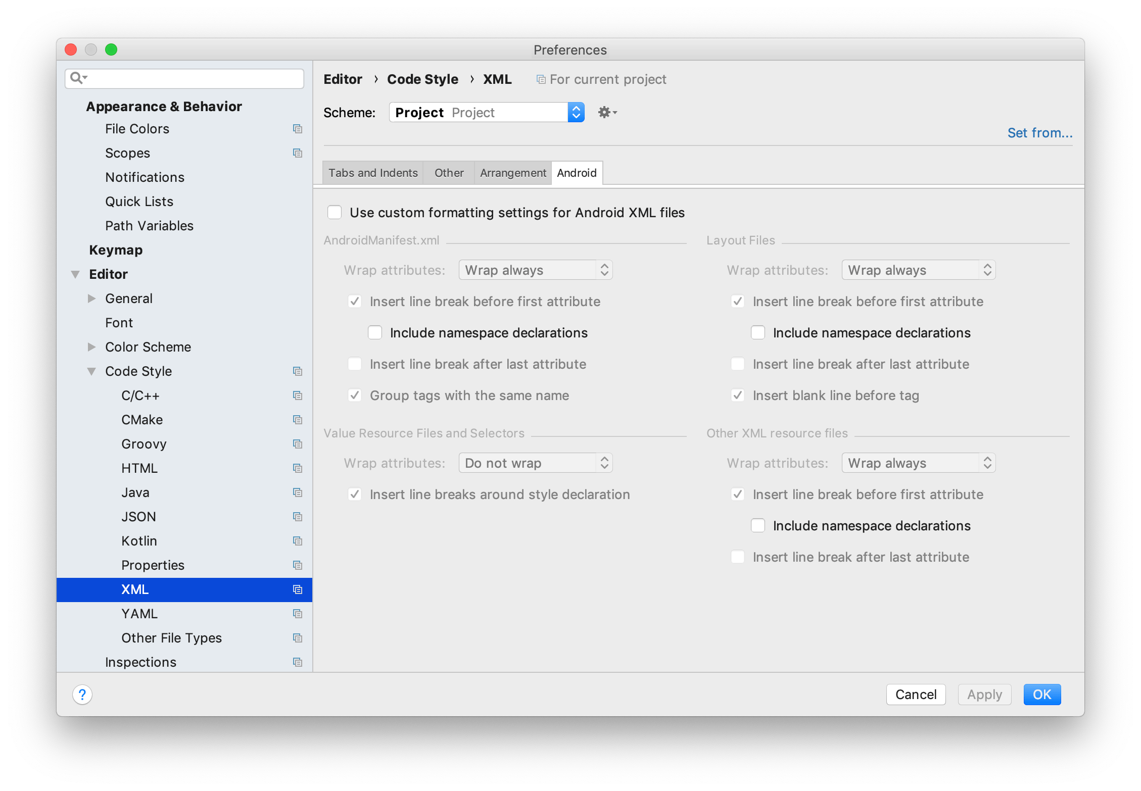Toggle Layout Files Include namespace declarations checkbox
Viewport: 1141px width, 791px height.
point(758,332)
